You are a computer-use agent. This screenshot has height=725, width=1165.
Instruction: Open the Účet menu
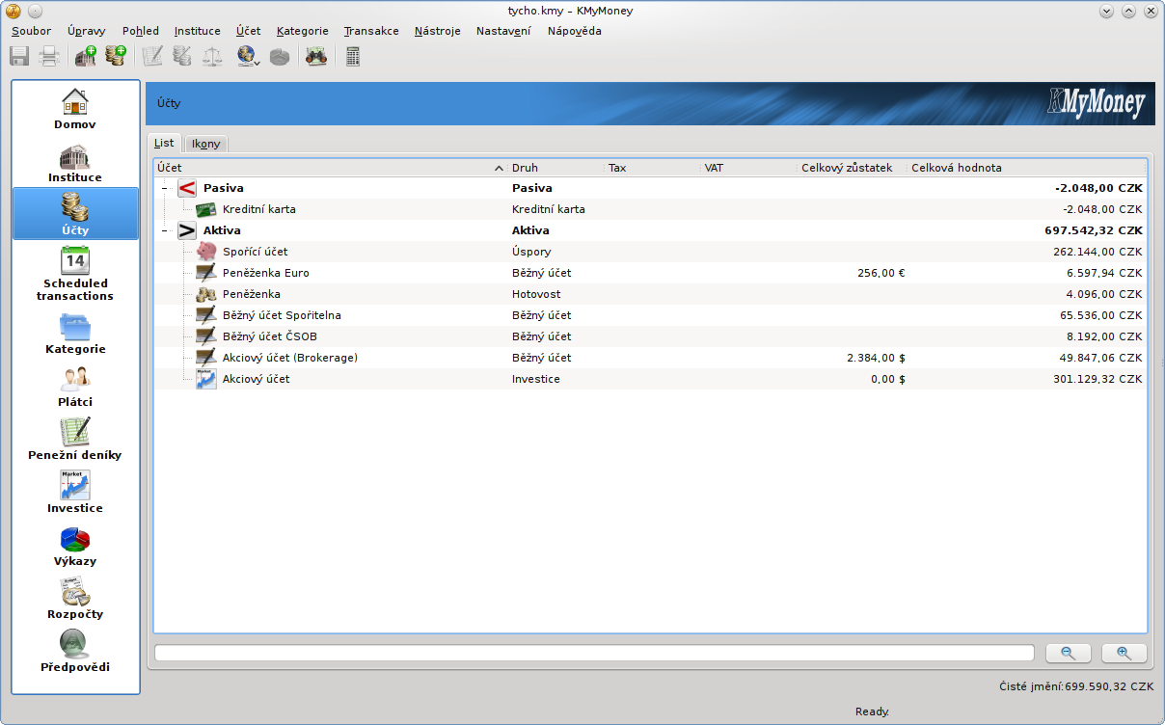pos(249,31)
